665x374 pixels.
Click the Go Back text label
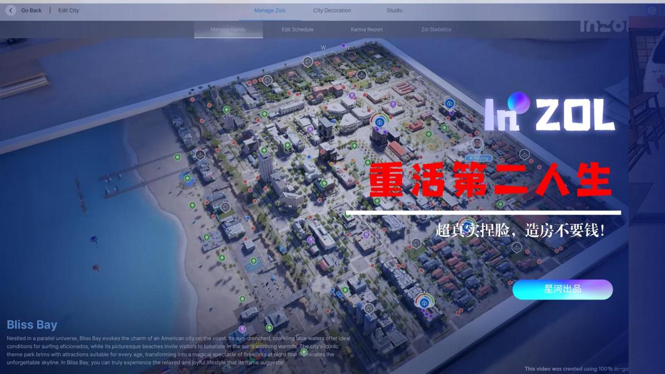(31, 10)
